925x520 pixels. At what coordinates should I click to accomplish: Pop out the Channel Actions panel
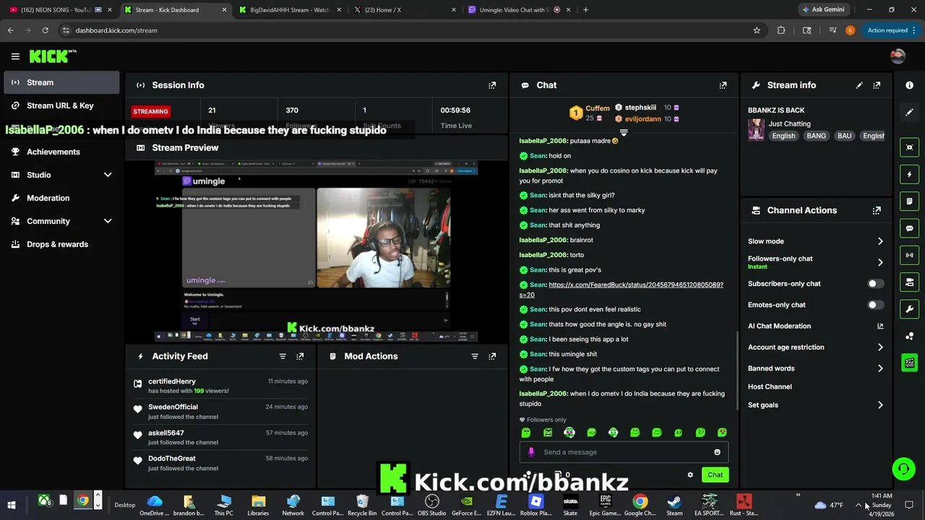(x=877, y=210)
